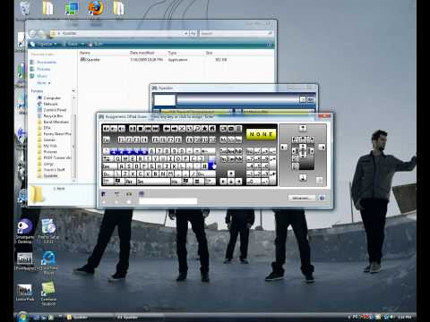Open the Organize dropdown in Explorer
430x322 pixels.
[x=44, y=44]
